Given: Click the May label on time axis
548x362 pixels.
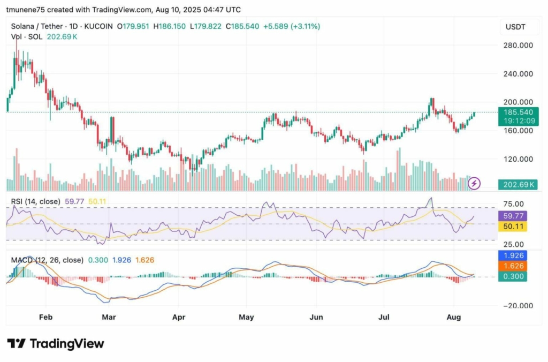Looking at the screenshot, I should point(246,317).
